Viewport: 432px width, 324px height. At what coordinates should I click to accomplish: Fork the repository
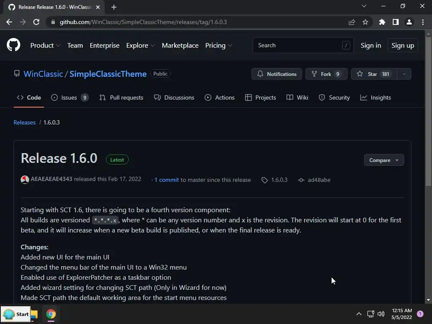coord(327,74)
